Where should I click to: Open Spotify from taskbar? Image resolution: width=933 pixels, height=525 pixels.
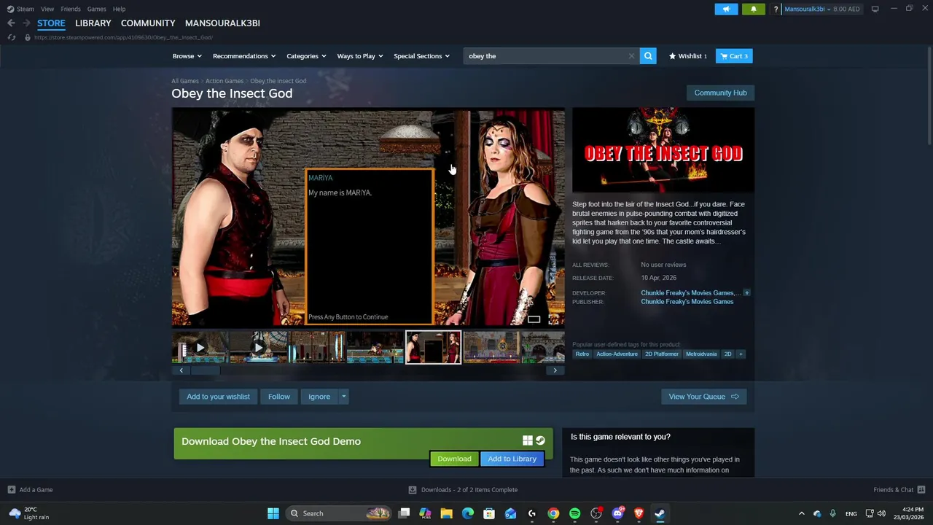[x=574, y=513]
